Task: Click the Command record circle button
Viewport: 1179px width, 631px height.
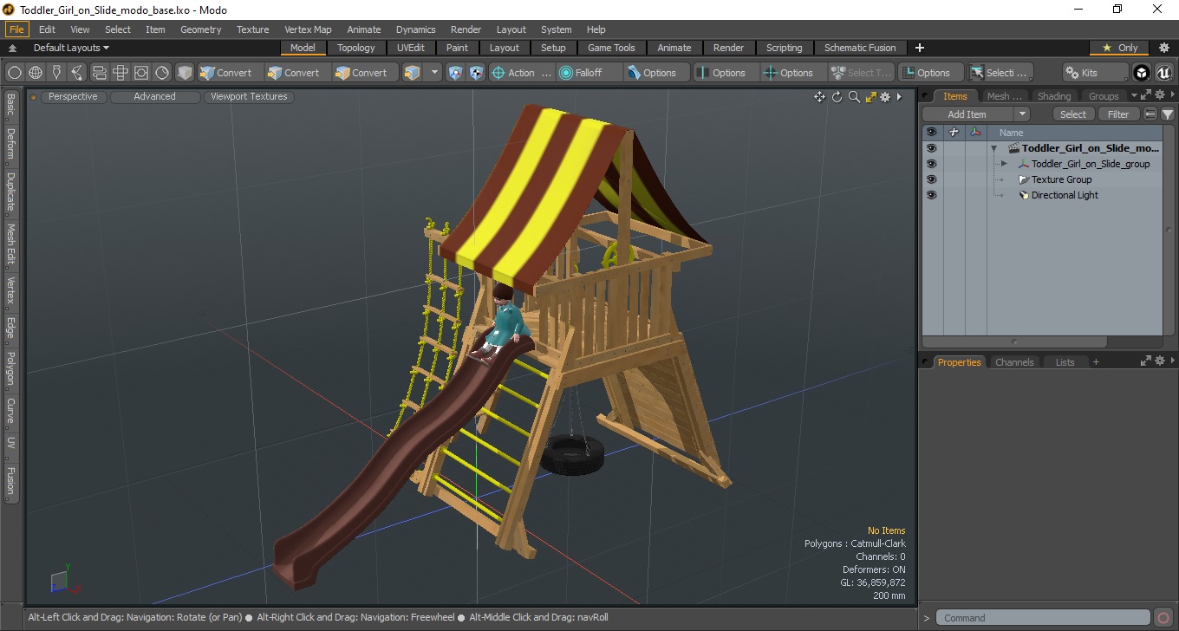Action: (1163, 618)
